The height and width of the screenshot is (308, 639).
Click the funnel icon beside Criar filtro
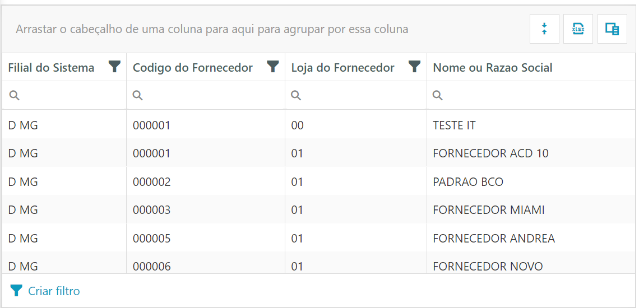(x=17, y=291)
